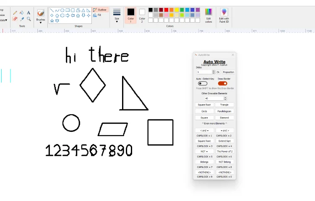Click the '< and =' button
This screenshot has height=201, width=315.
click(x=204, y=130)
